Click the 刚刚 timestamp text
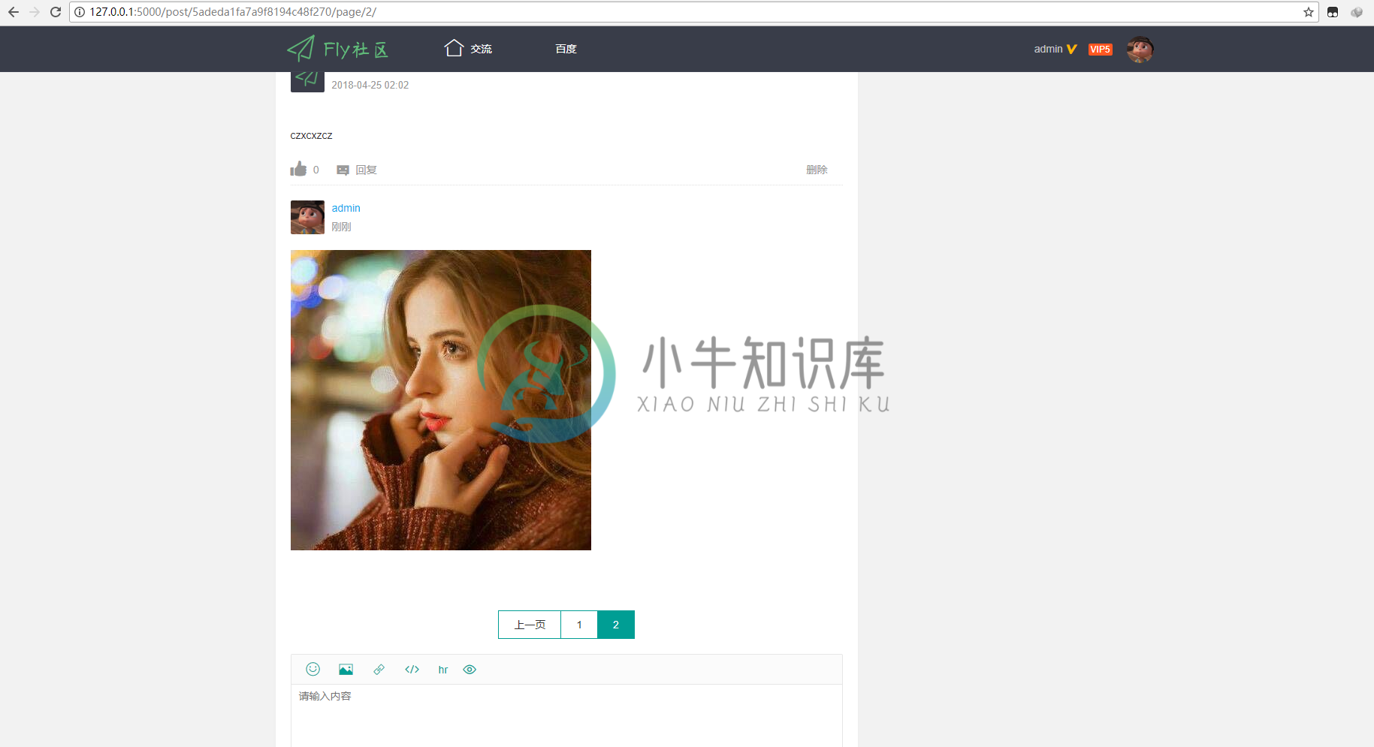1374x747 pixels. pos(341,227)
